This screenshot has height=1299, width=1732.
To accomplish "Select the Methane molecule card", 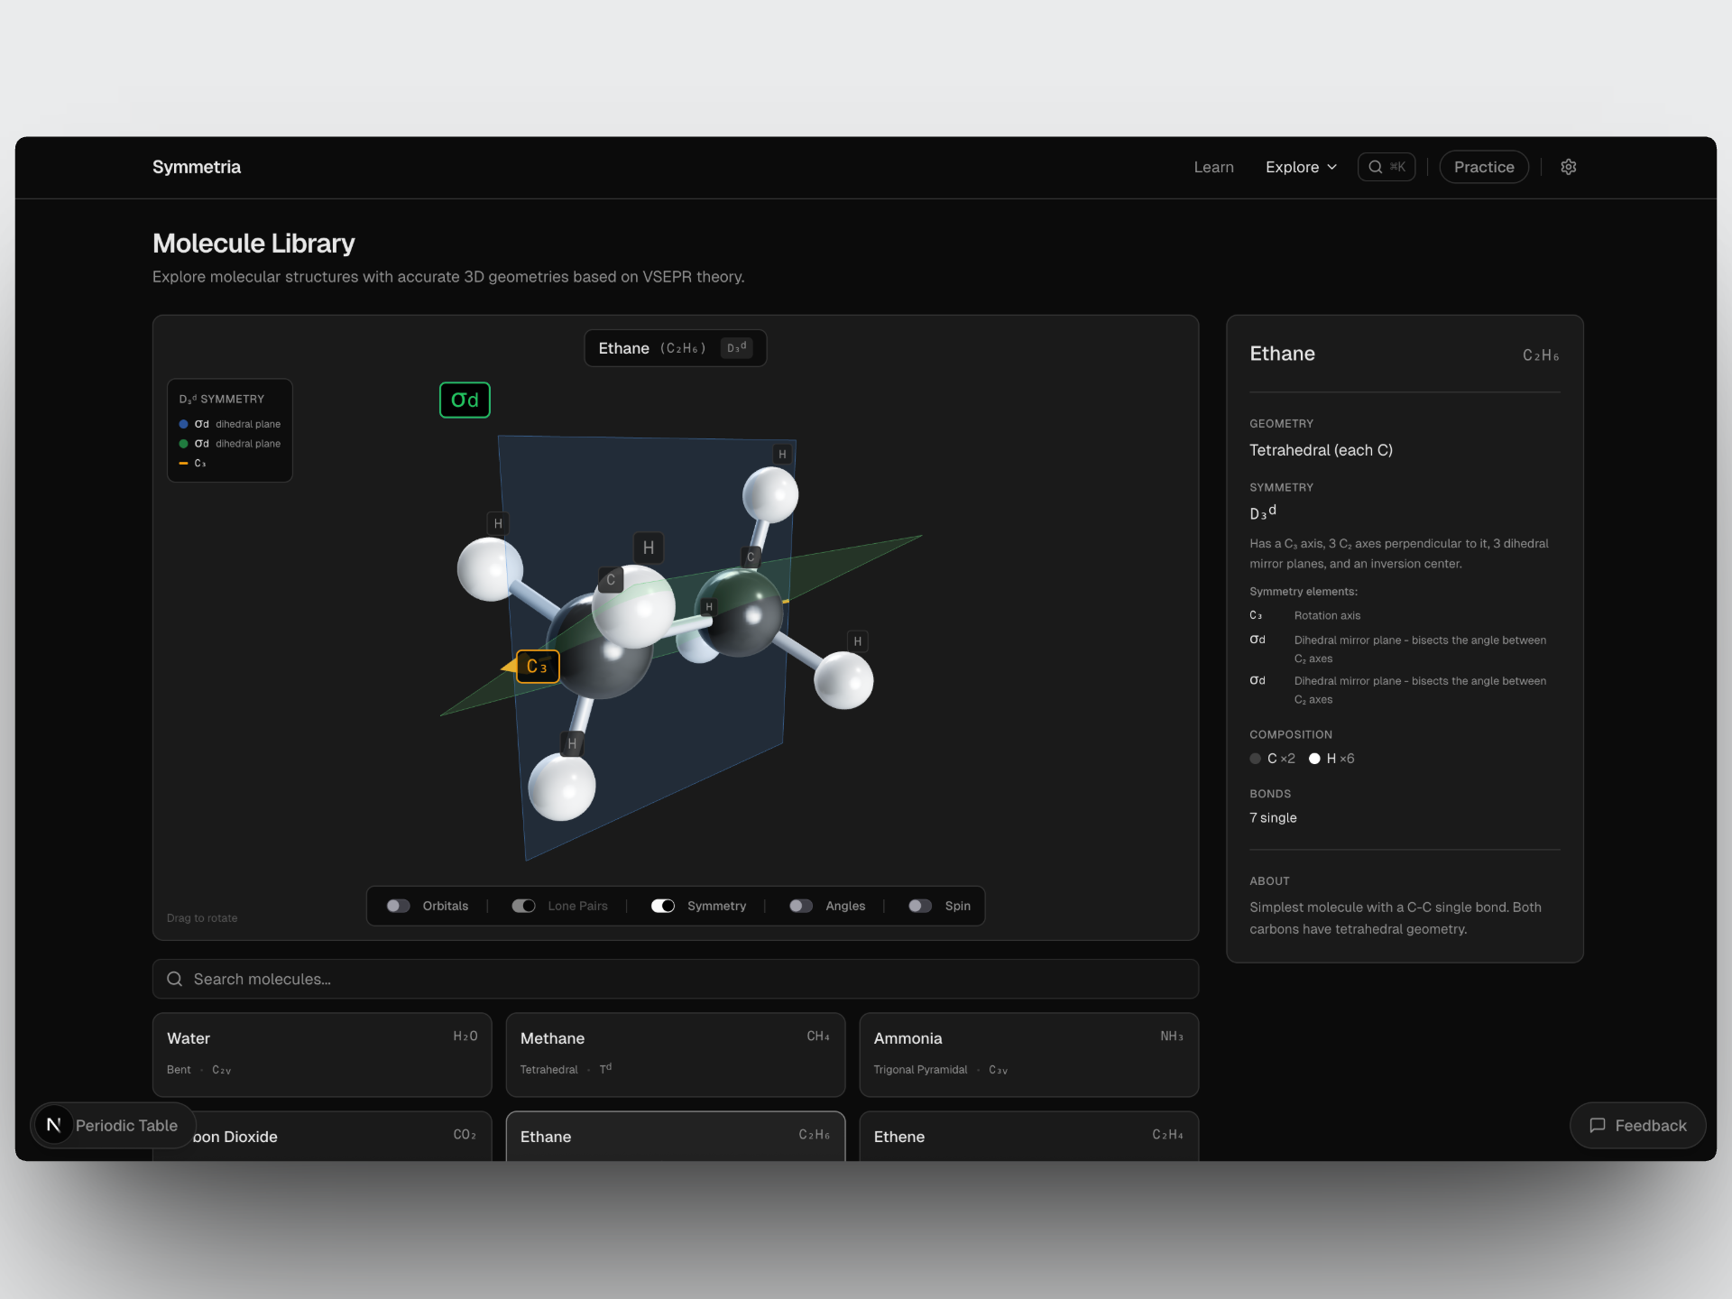I will (675, 1054).
